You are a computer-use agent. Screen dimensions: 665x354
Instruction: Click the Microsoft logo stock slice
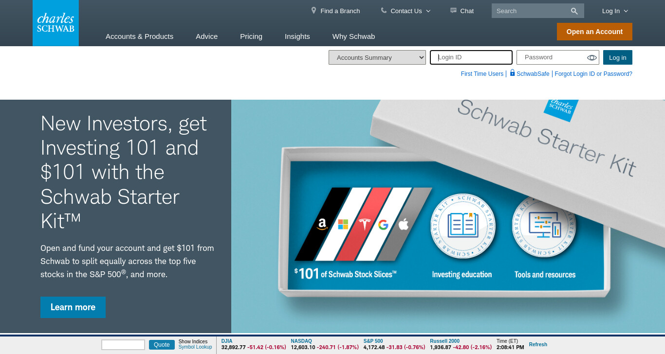[x=343, y=224]
